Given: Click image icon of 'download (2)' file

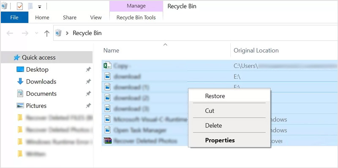Looking at the screenshot, I should pyautogui.click(x=107, y=98).
